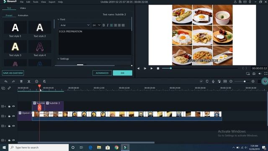Click the timeline zoom slider handle
This screenshot has width=268, height=151.
pos(245,81)
